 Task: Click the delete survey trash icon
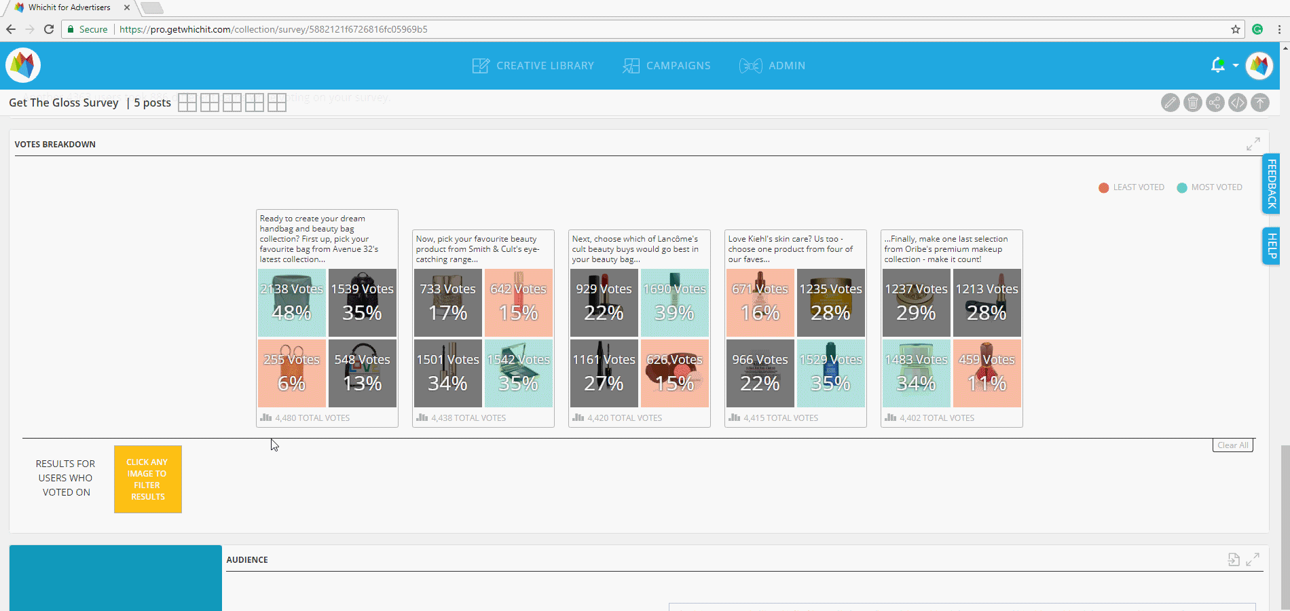(x=1192, y=103)
